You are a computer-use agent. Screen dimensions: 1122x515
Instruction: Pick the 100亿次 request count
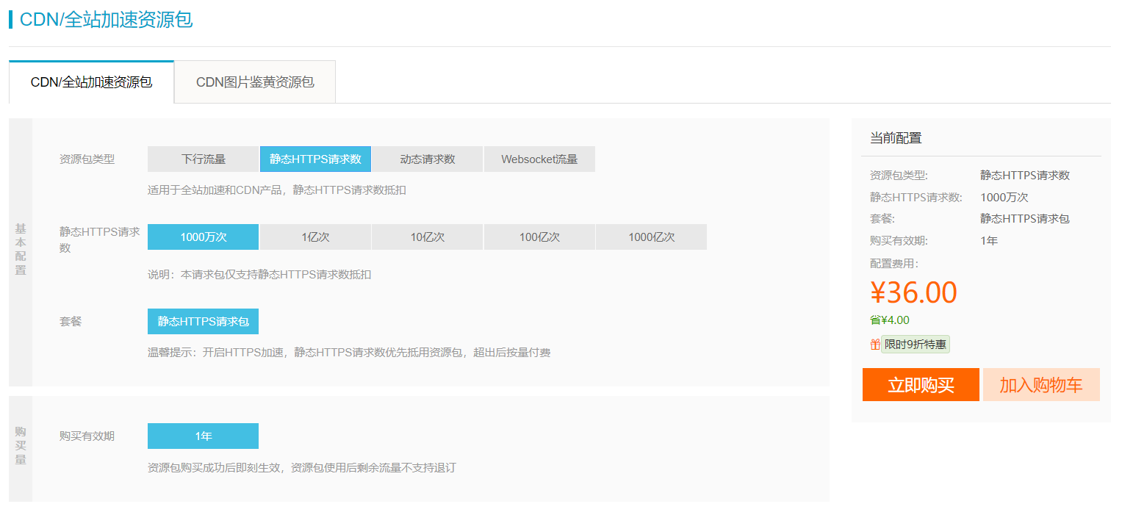click(x=539, y=237)
